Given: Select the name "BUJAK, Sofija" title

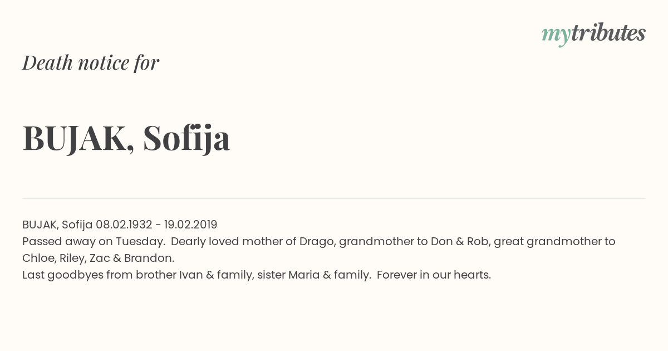Looking at the screenshot, I should [x=126, y=138].
